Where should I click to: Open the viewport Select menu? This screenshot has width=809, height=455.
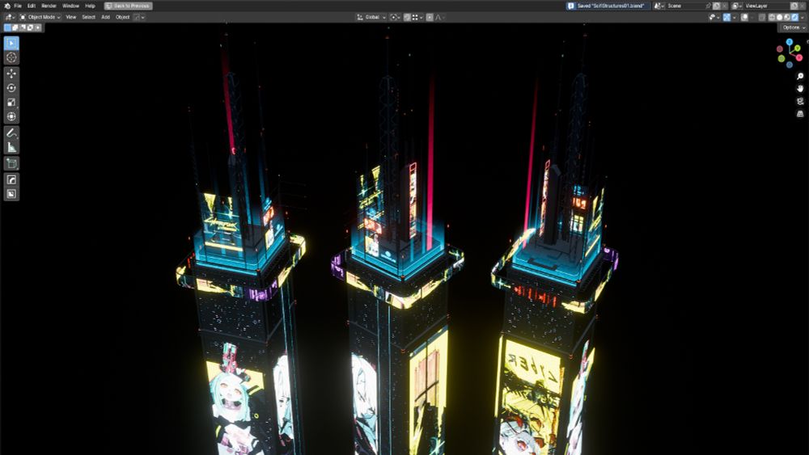(88, 17)
